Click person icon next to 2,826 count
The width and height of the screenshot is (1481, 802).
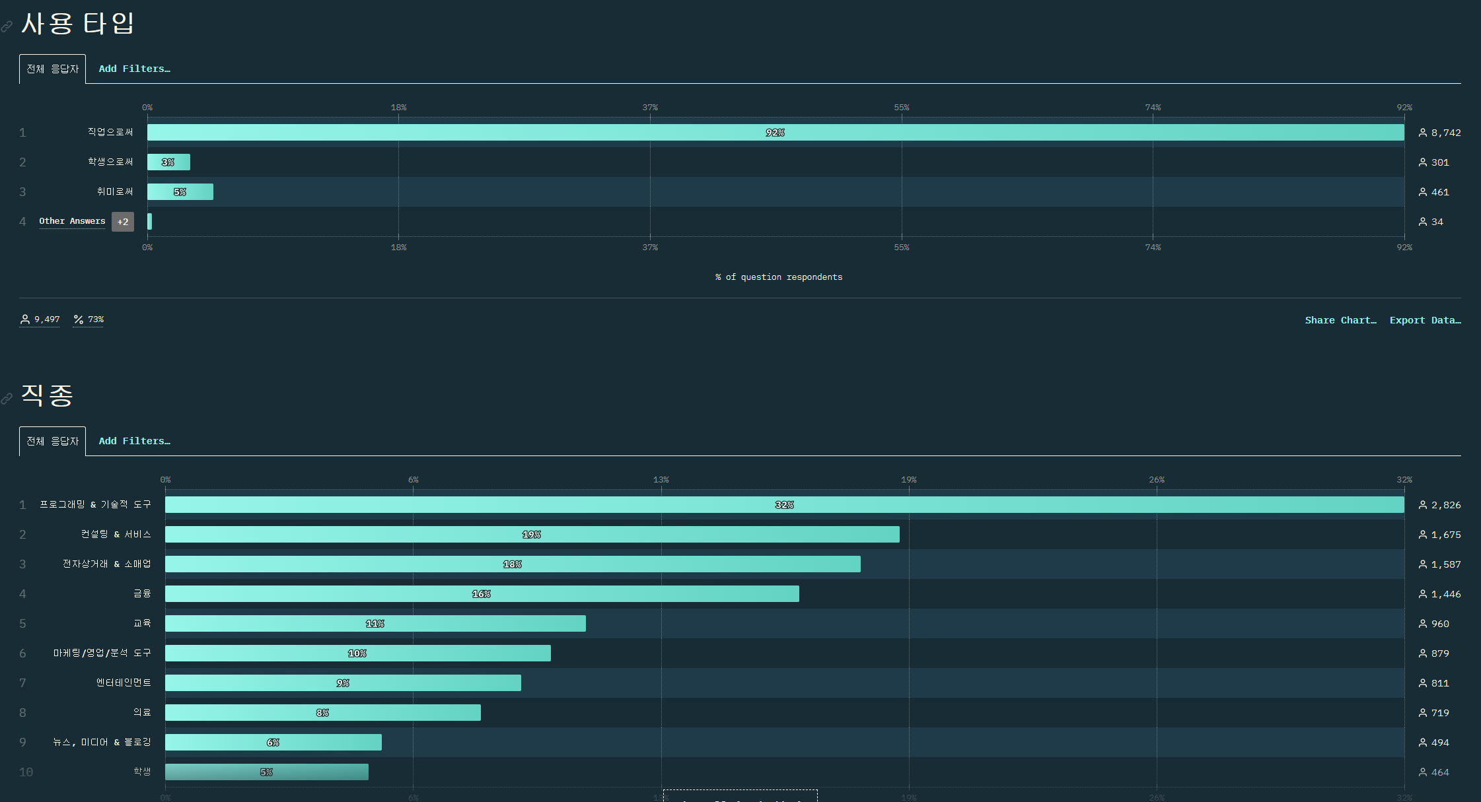1422,505
